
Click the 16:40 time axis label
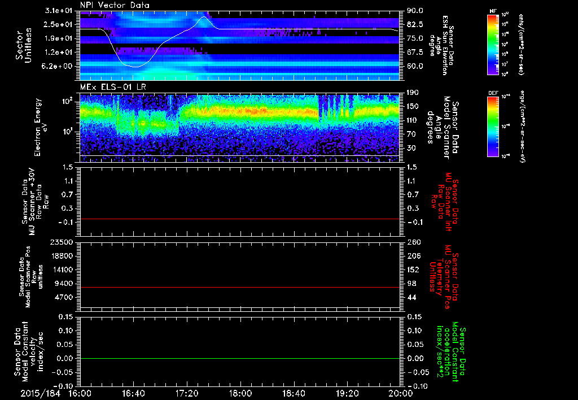point(133,393)
